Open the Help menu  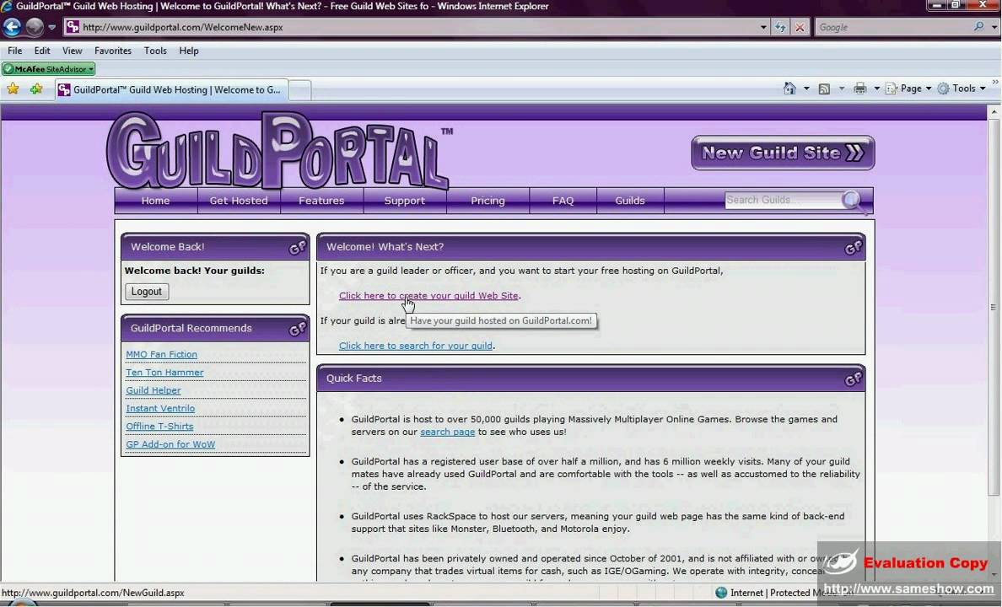click(189, 51)
